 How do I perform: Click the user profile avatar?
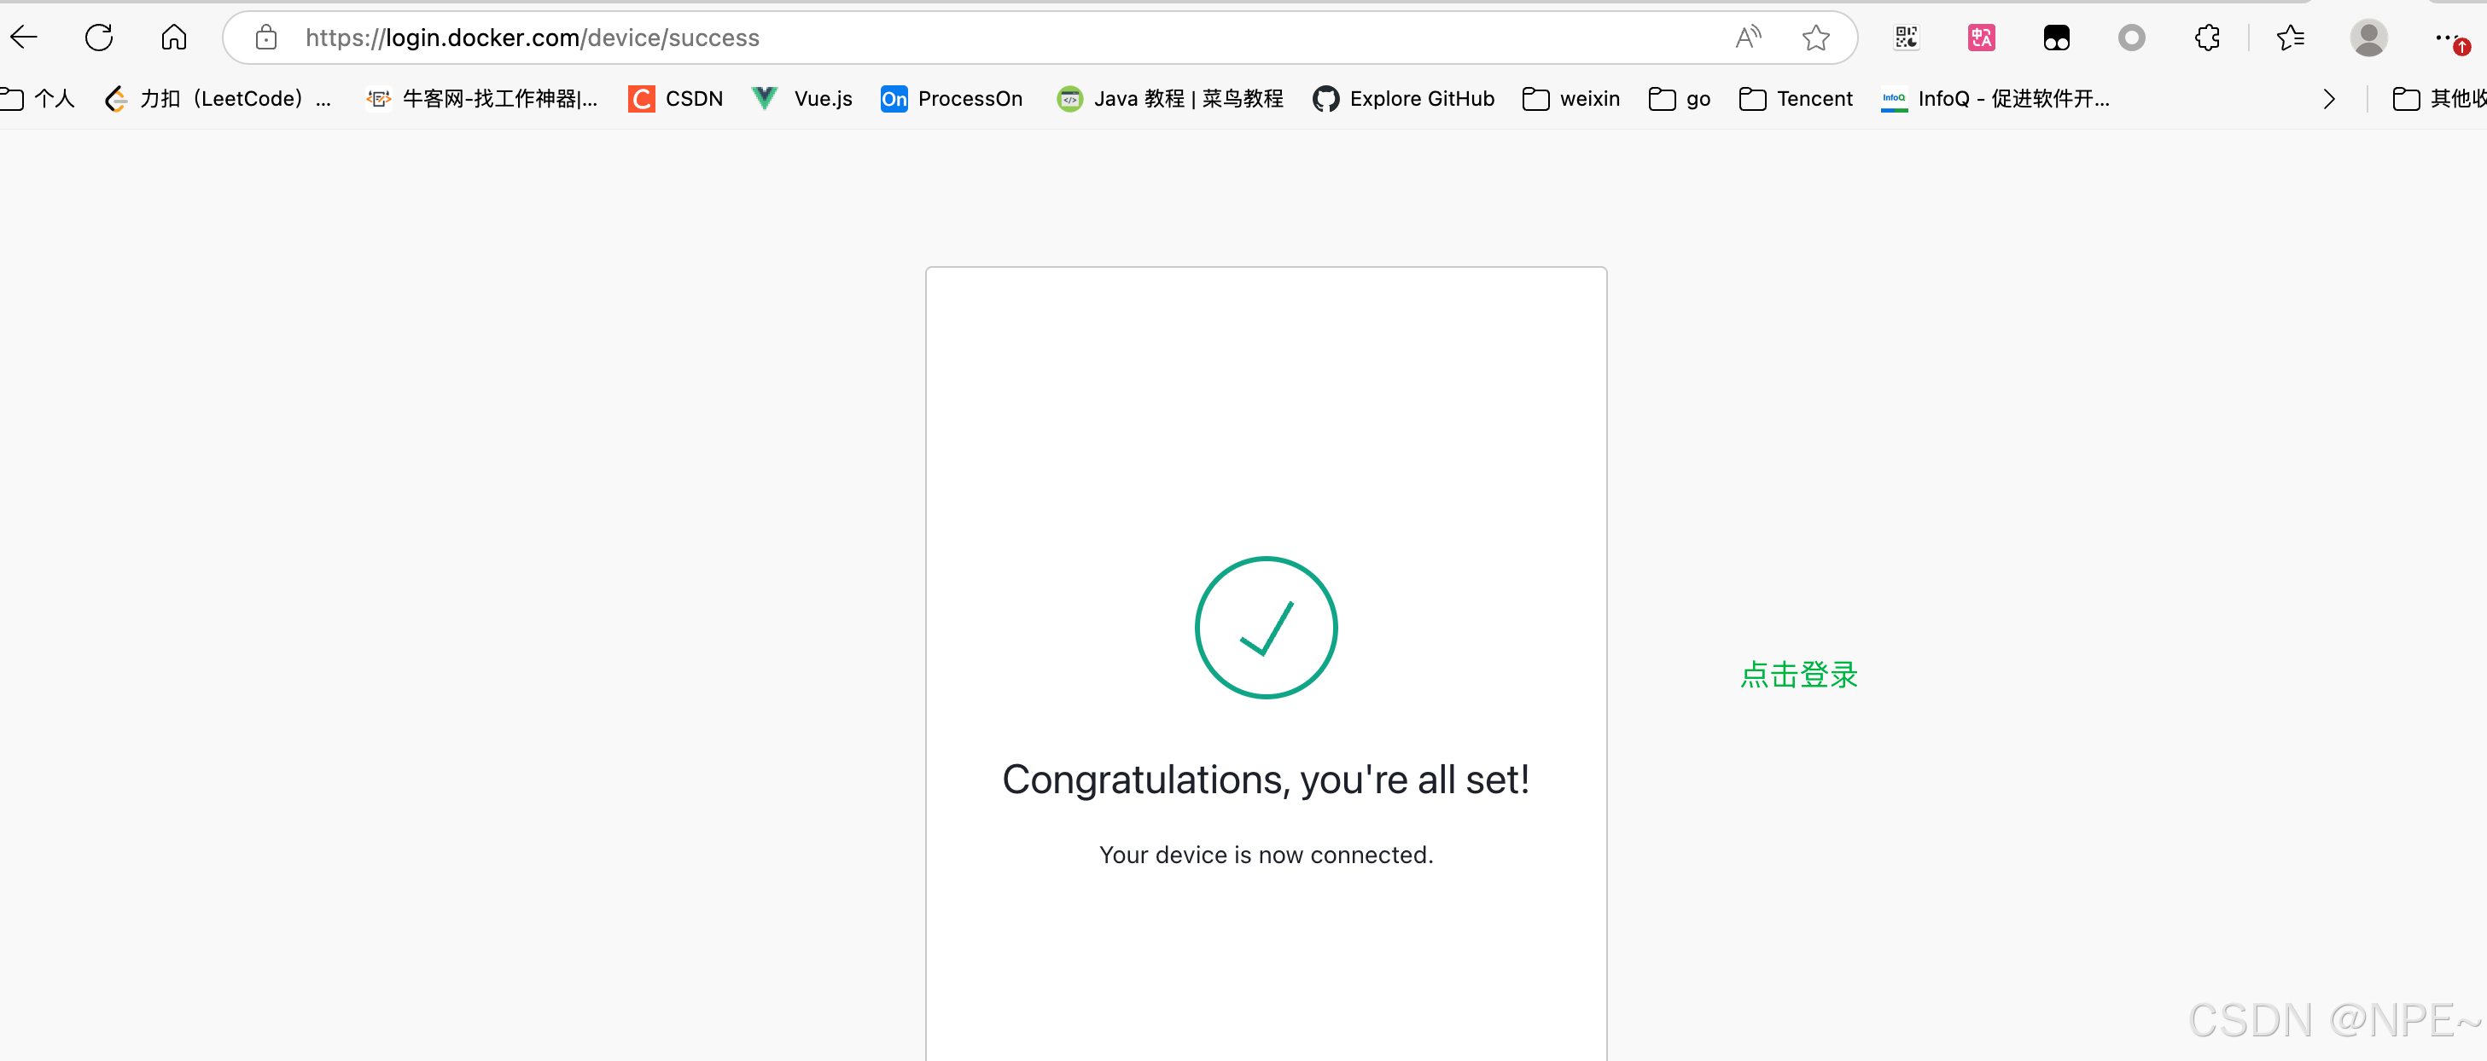point(2368,38)
